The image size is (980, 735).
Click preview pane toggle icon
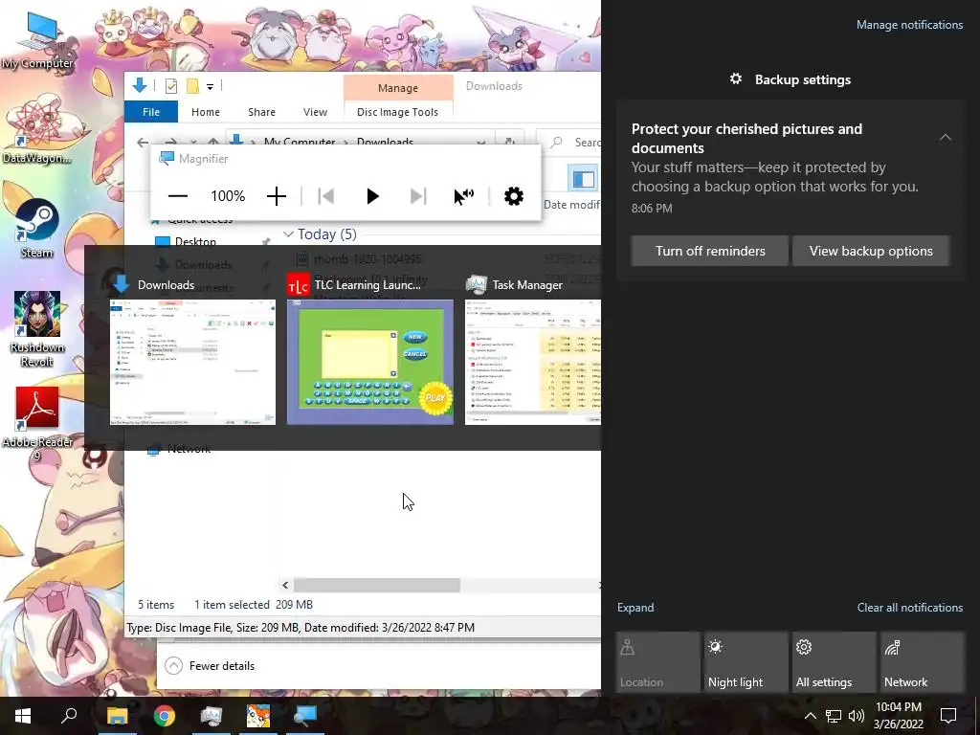[x=583, y=179]
